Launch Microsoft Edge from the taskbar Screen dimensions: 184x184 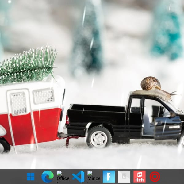(48, 177)
